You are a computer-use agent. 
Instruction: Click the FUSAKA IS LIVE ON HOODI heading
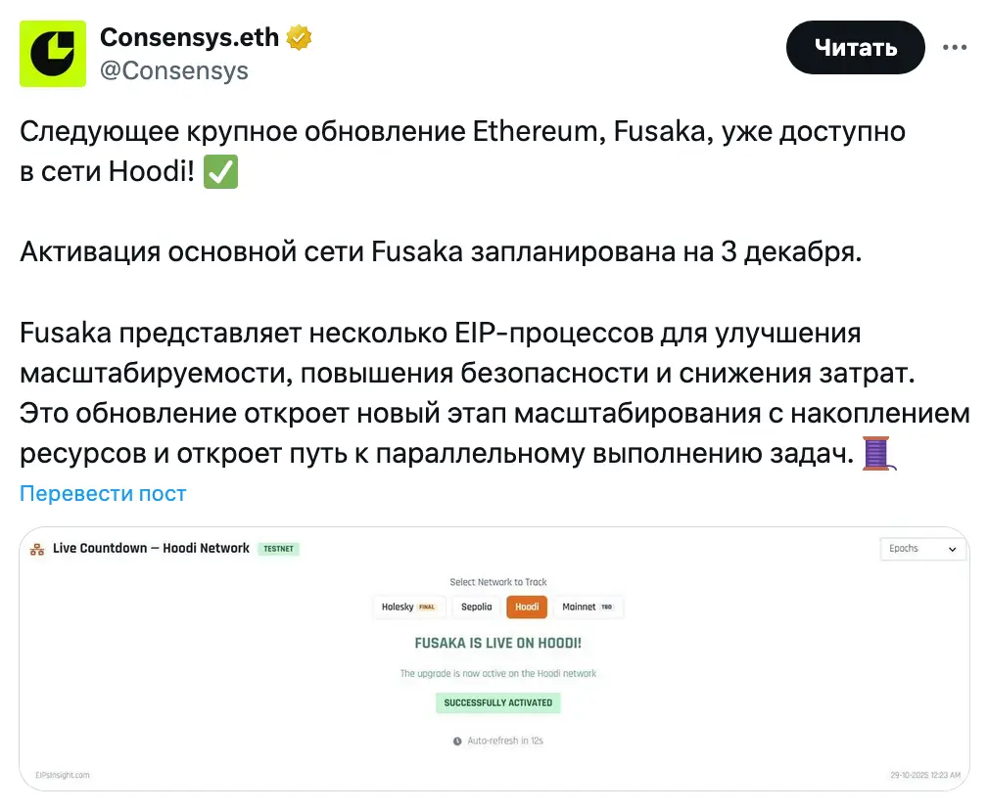497,643
